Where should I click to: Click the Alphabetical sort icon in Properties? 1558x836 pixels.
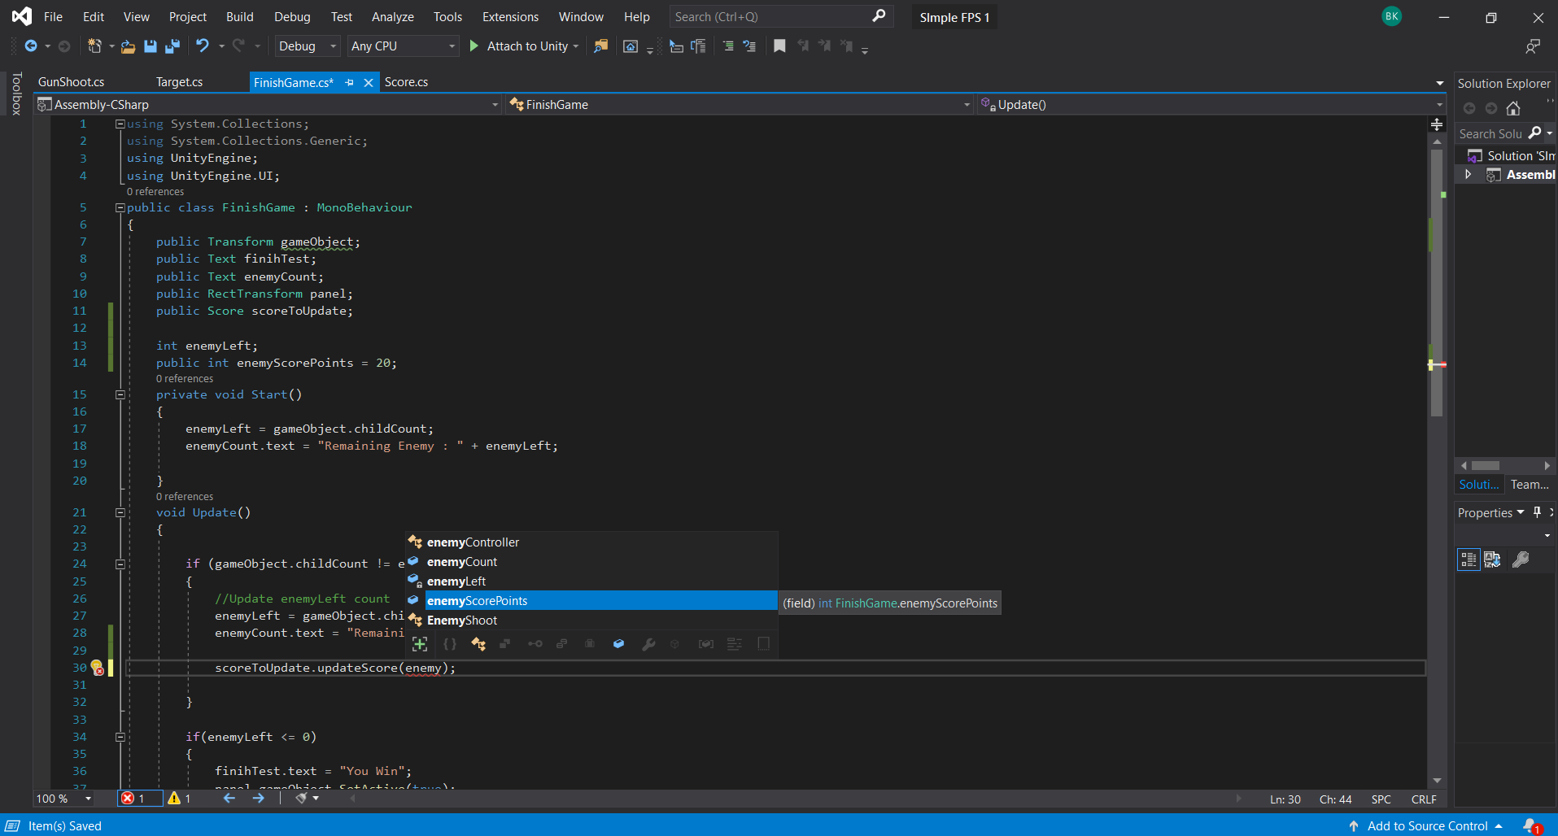[x=1492, y=560]
